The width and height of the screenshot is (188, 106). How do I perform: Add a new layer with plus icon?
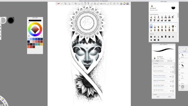pyautogui.click(x=179, y=49)
